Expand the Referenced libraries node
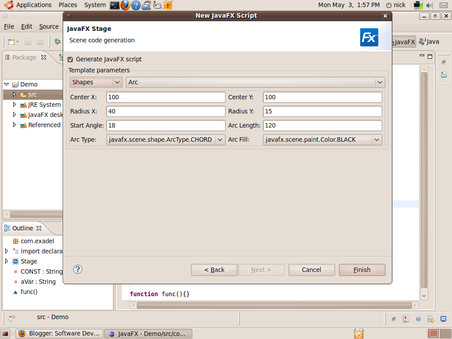 pyautogui.click(x=15, y=124)
